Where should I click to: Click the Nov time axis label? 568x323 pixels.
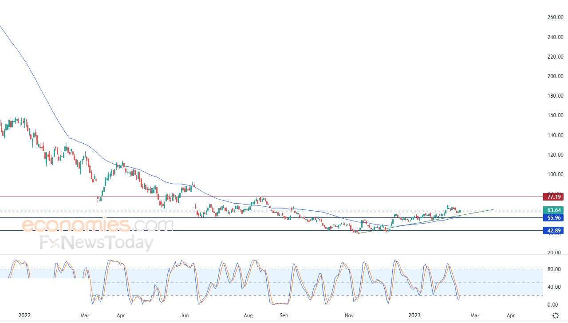point(349,315)
